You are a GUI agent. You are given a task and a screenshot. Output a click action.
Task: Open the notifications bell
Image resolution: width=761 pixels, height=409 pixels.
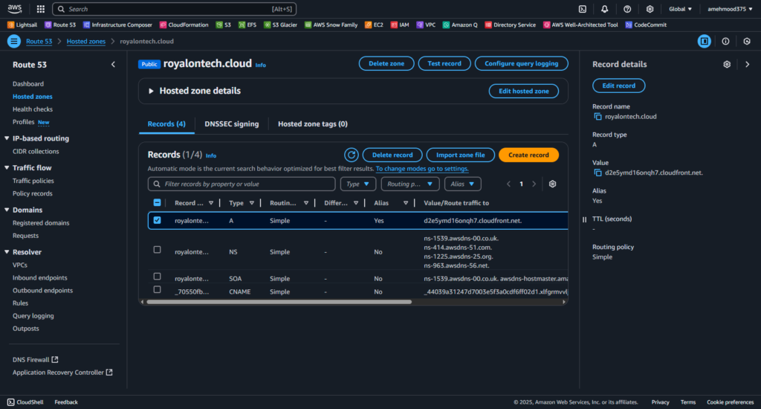point(605,9)
